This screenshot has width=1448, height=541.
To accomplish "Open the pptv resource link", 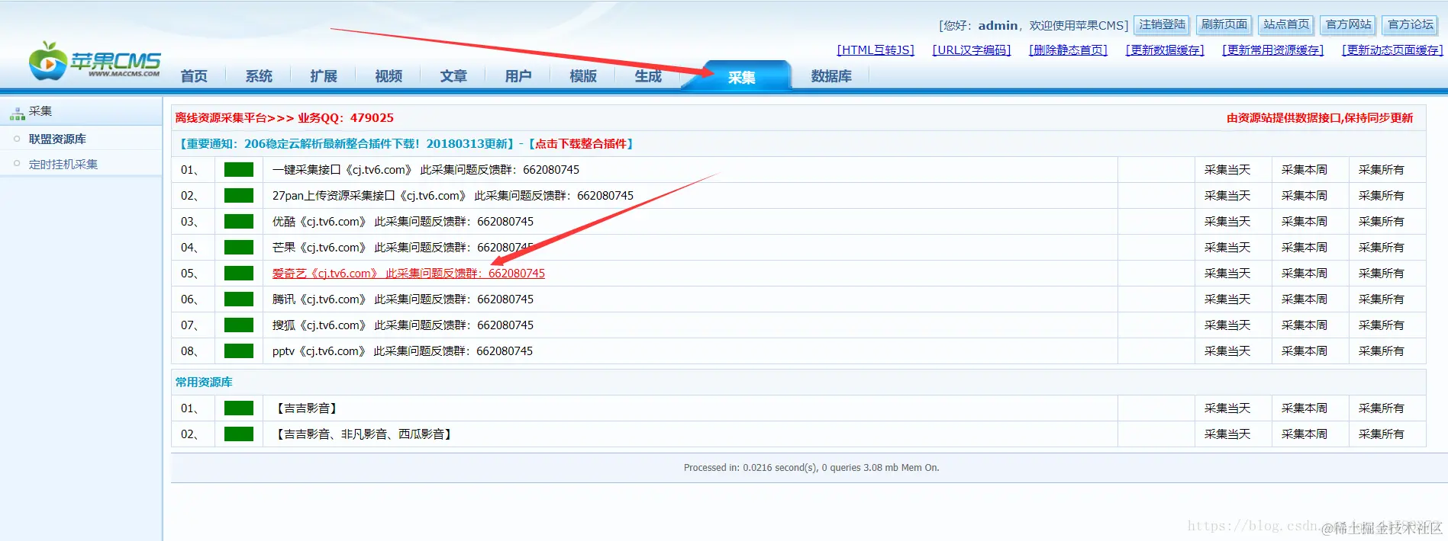I will [x=402, y=351].
